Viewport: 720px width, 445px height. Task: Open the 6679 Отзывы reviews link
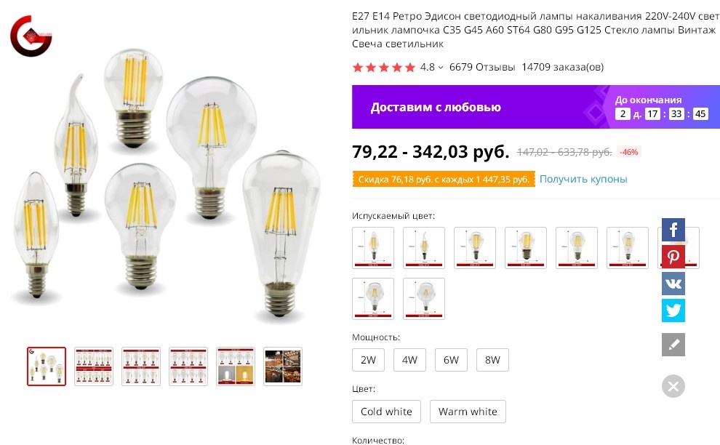pos(482,68)
